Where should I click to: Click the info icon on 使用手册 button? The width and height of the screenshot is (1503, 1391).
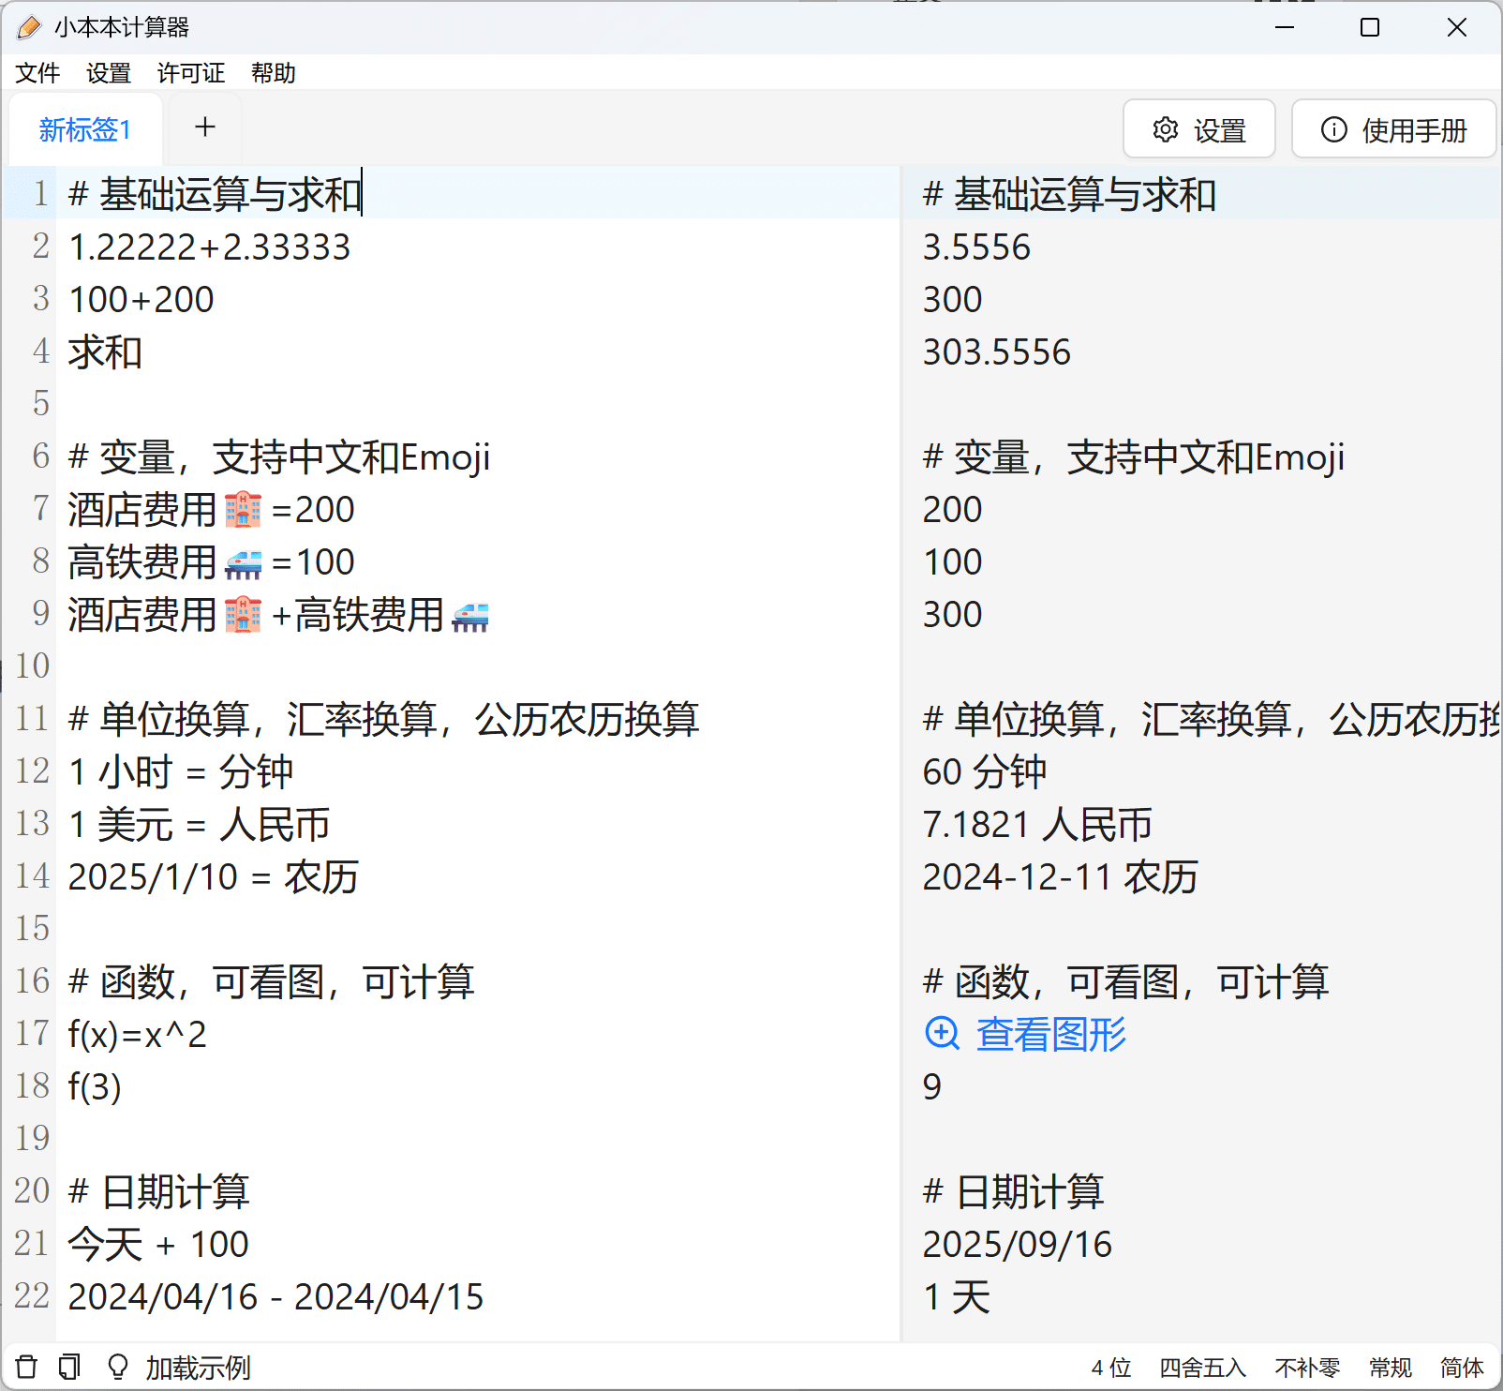coord(1333,129)
